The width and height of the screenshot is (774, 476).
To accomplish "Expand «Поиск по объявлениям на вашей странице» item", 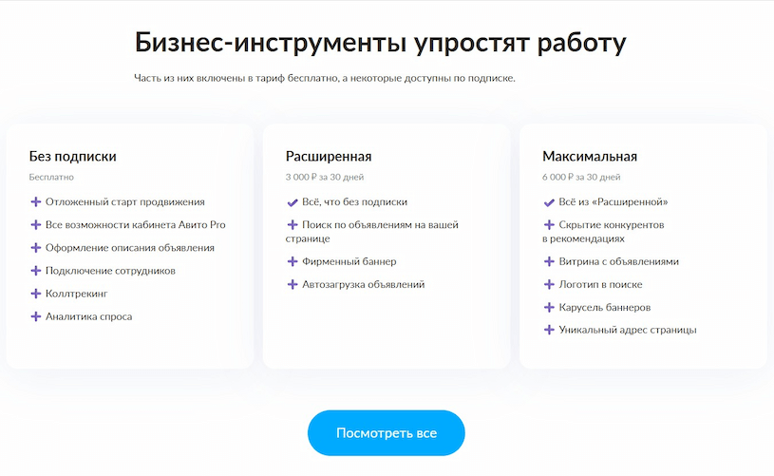I will [x=372, y=232].
